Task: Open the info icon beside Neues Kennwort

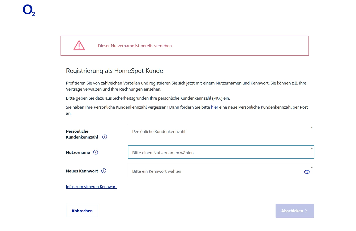Action: (104, 171)
